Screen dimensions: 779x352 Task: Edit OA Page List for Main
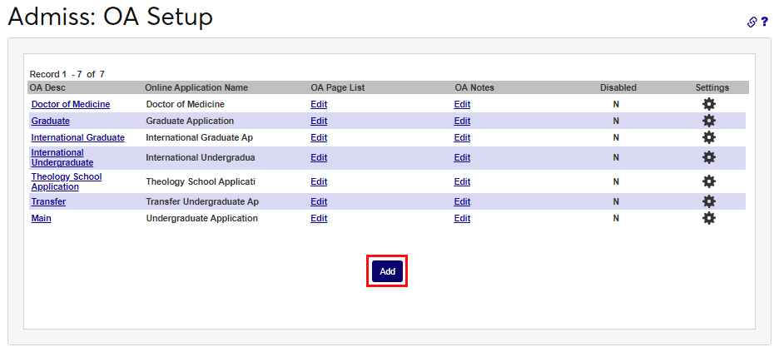[319, 218]
